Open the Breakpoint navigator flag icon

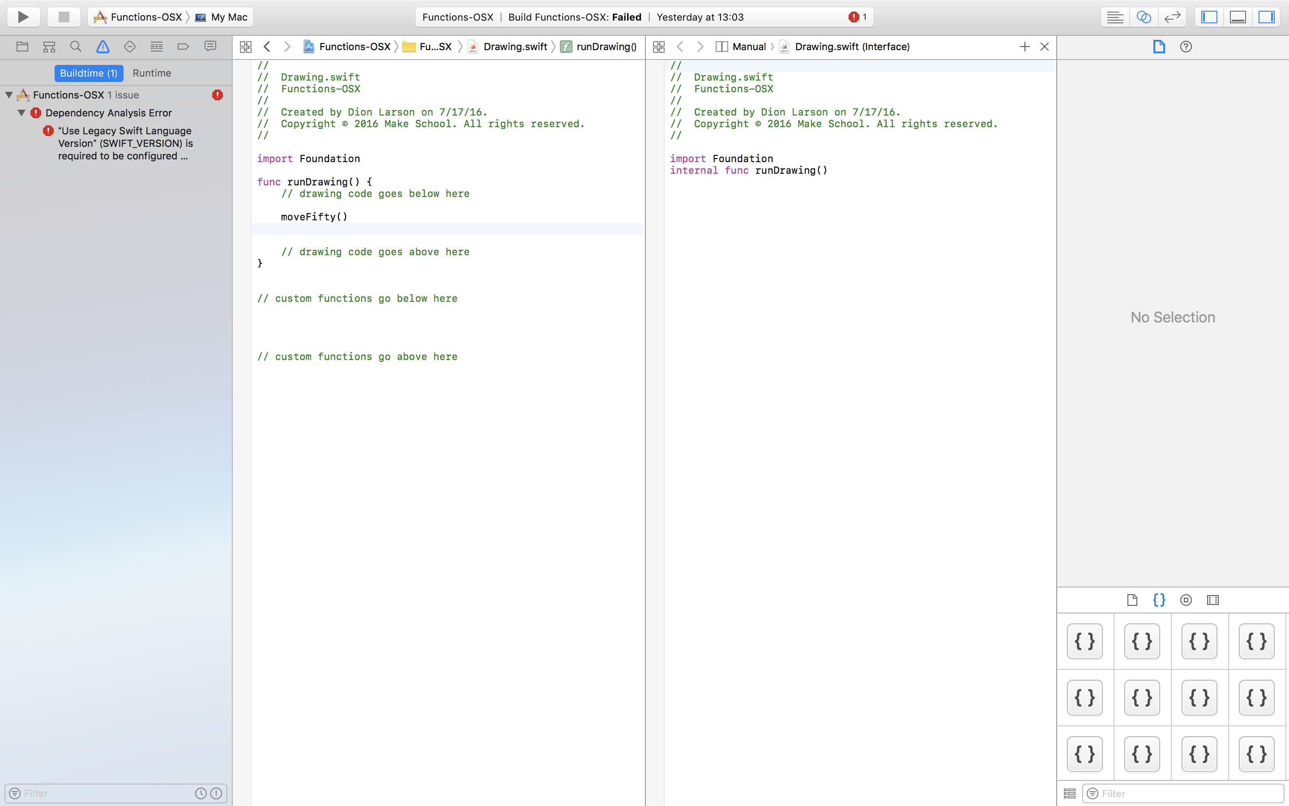point(183,47)
